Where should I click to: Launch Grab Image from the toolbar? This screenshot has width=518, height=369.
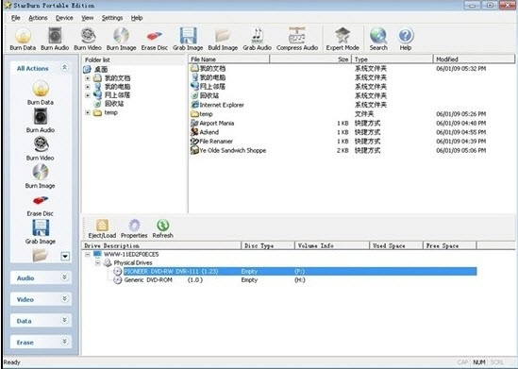tap(188, 39)
